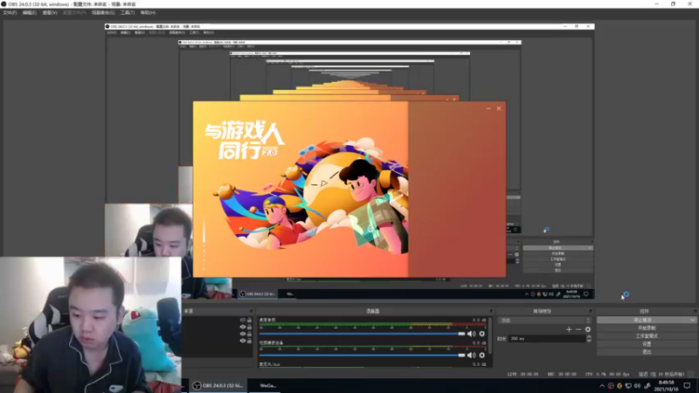Click the 退出 exit button
Viewport: 699px width, 393px height.
647,352
